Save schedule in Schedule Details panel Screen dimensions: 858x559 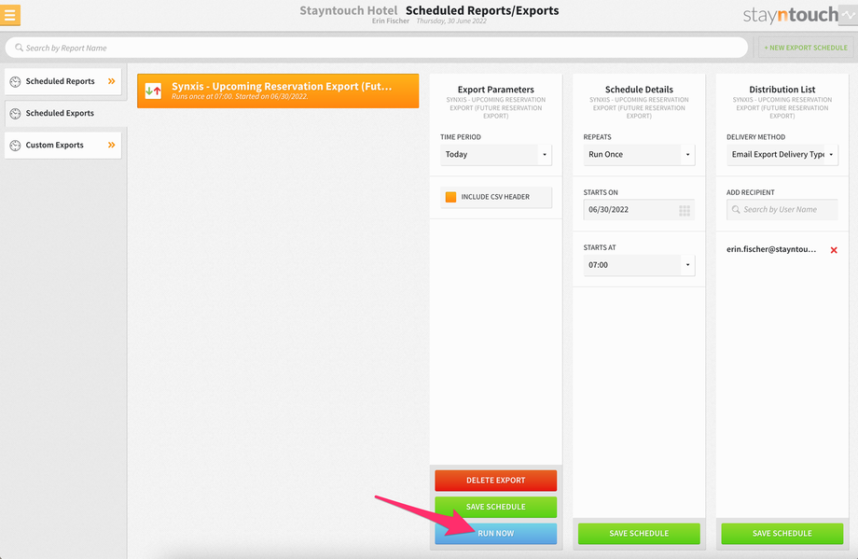click(x=639, y=533)
